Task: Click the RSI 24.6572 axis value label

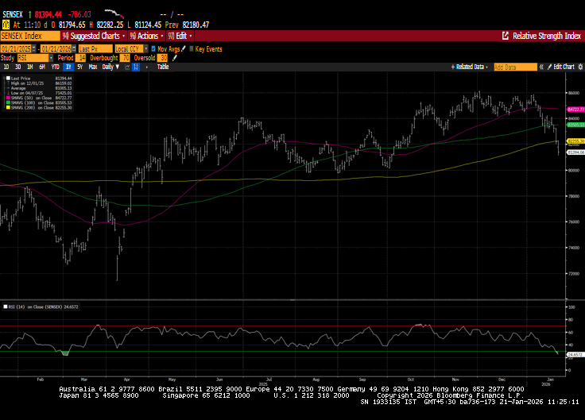Action: (575, 355)
